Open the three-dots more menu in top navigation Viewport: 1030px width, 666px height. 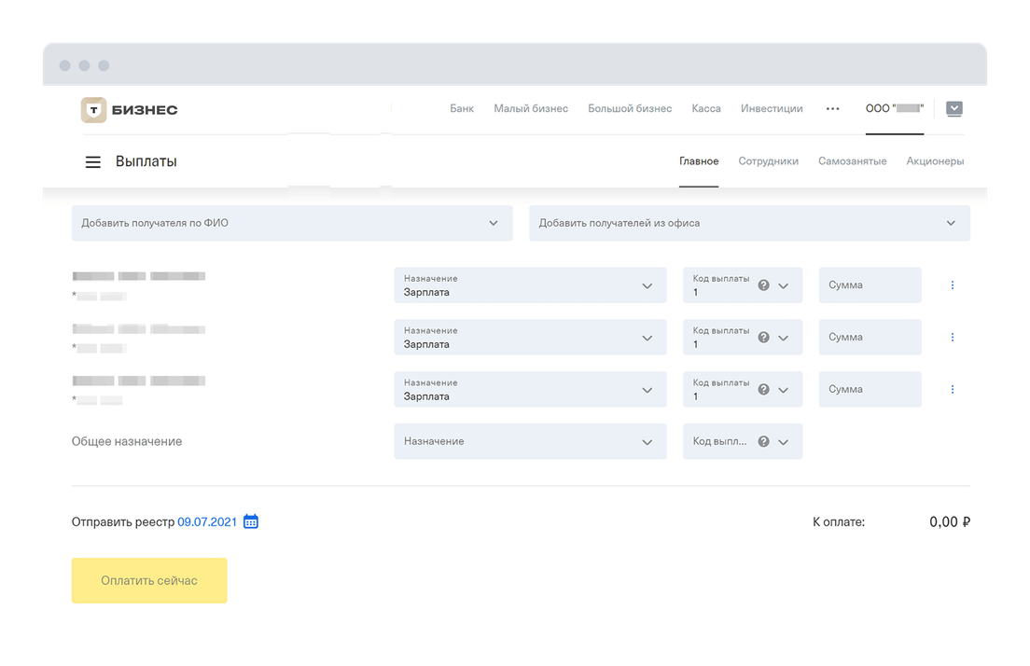(x=832, y=109)
